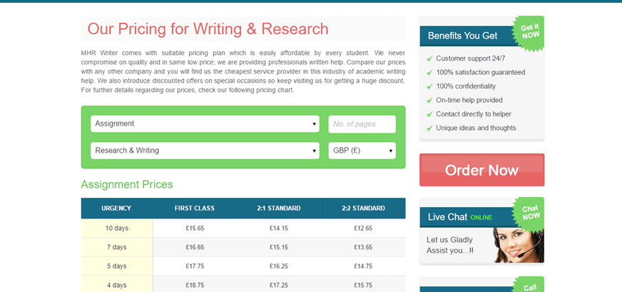This screenshot has width=622, height=292.
Task: Click the 100% confidentiality checkmark icon
Action: click(x=429, y=86)
